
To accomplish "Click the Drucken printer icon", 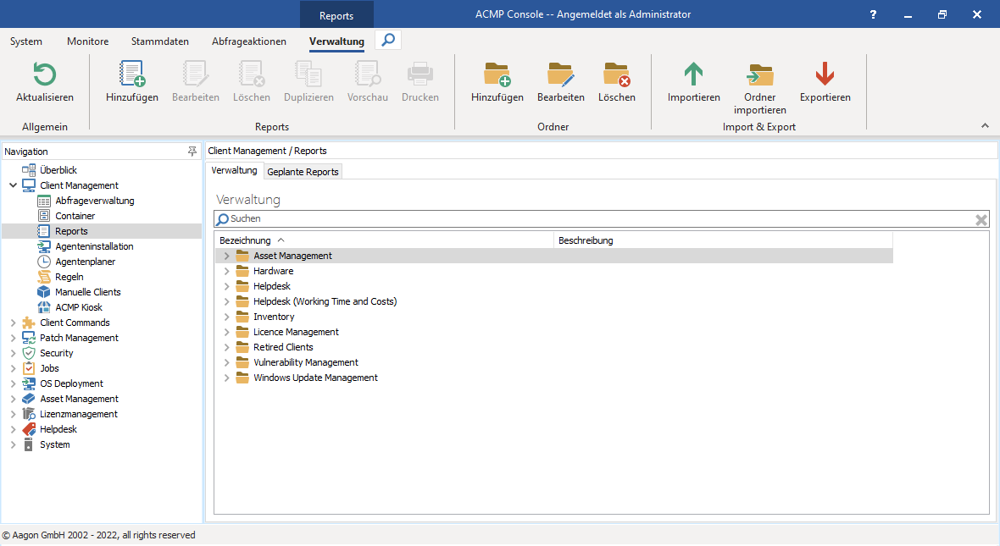I will pos(420,74).
